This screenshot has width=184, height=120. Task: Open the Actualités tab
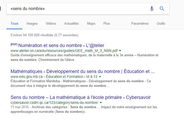coord(71,23)
